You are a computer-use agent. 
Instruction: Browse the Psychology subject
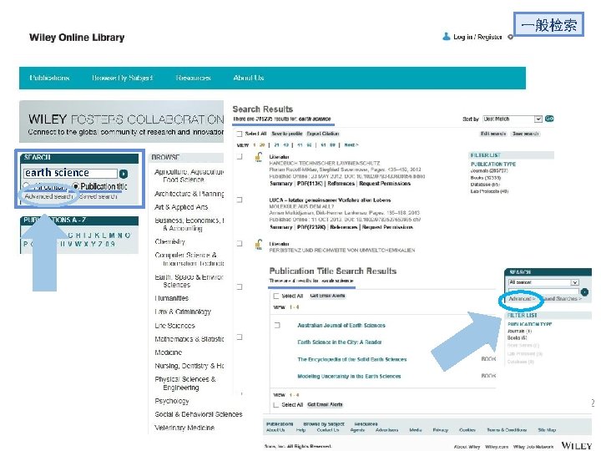[x=172, y=401]
